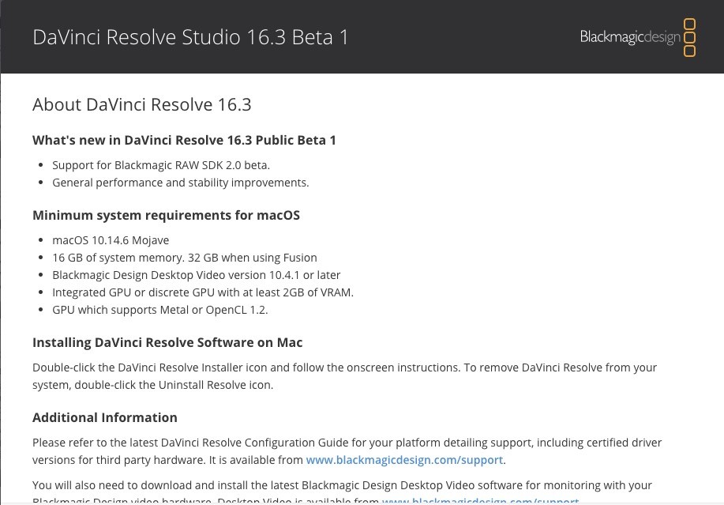
Task: Click the Blackmagicdesign logo in the header
Action: coord(638,37)
